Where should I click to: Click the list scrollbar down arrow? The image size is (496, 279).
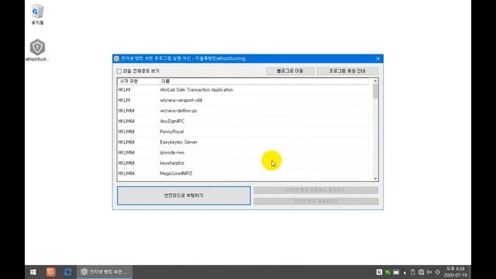(375, 178)
